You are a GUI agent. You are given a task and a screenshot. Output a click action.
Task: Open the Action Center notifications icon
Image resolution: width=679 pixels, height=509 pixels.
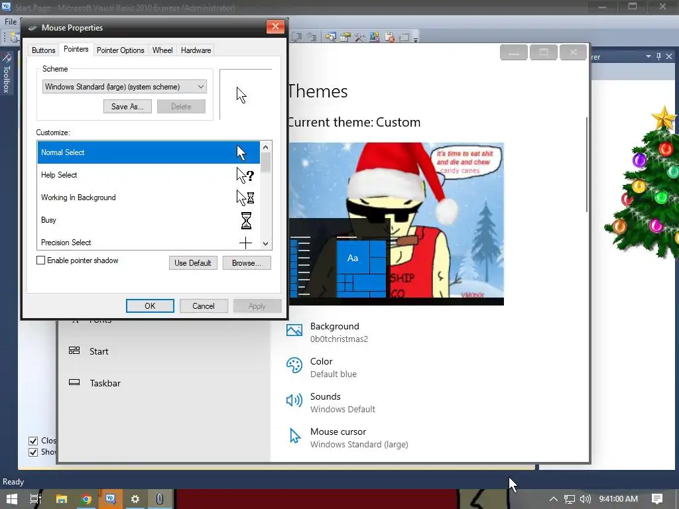click(x=657, y=499)
